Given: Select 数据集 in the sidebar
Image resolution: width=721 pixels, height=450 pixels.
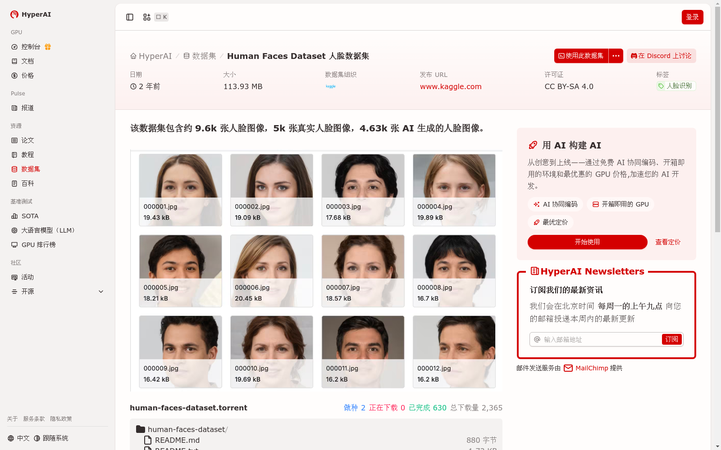Looking at the screenshot, I should (x=26, y=169).
